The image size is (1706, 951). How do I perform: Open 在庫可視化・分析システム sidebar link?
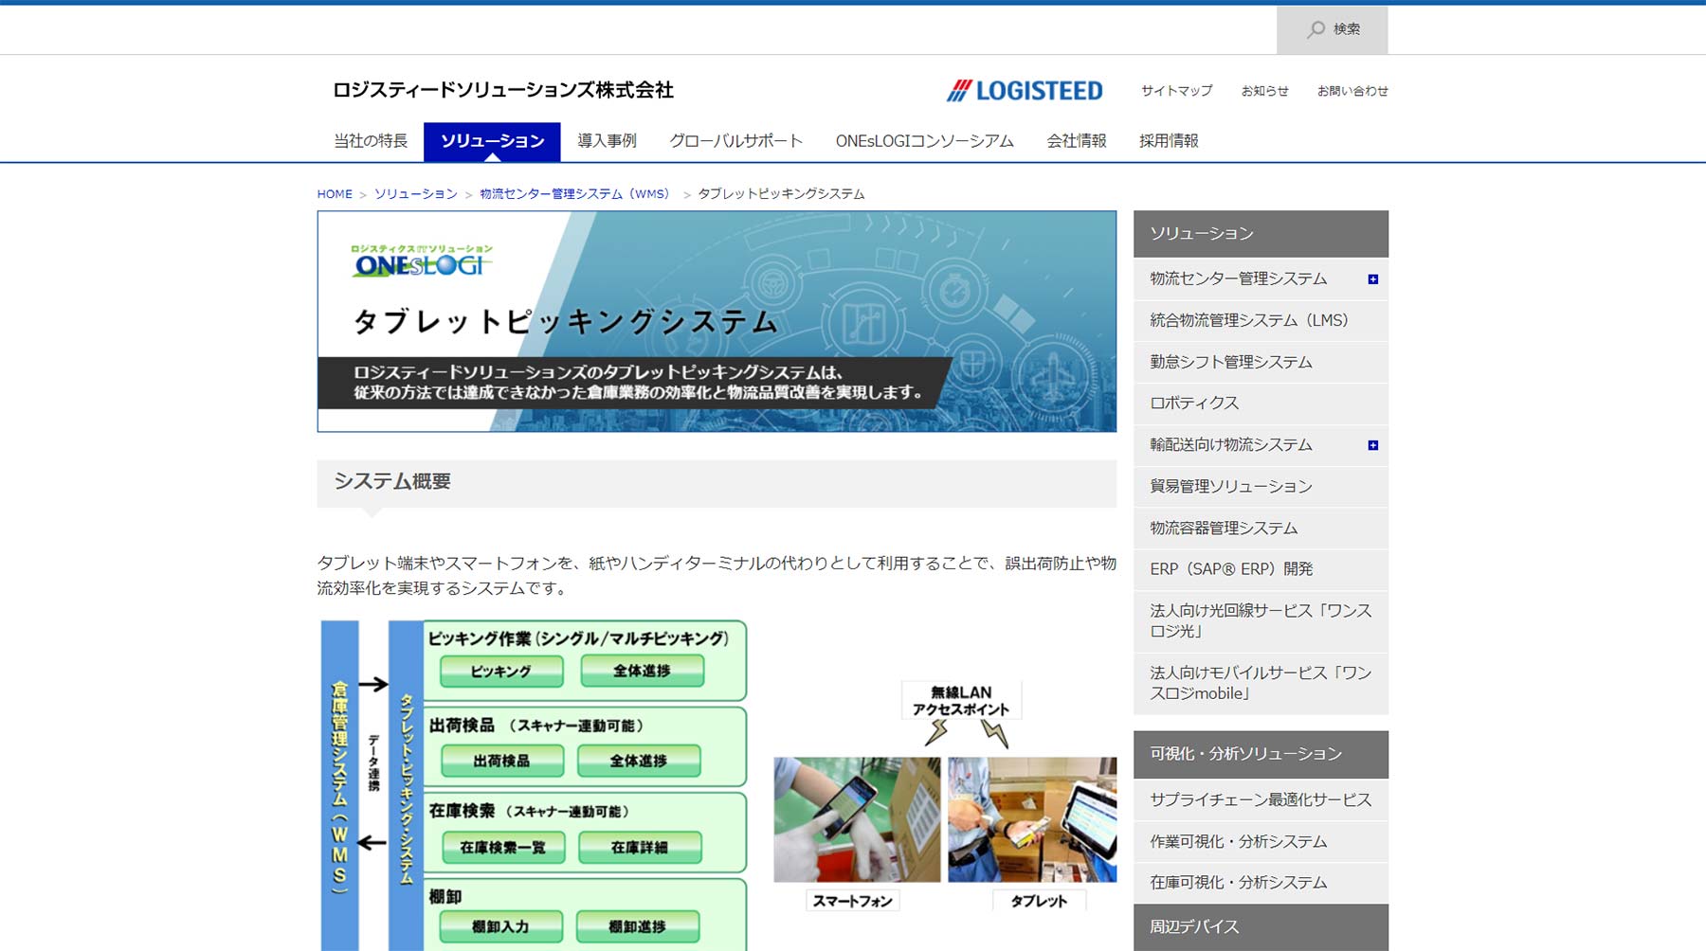point(1261,882)
